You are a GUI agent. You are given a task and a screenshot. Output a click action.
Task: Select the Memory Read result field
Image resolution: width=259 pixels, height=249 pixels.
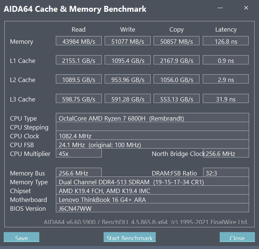[x=79, y=41]
